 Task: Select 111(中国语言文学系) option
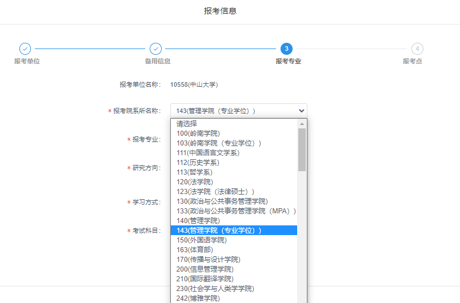(207, 152)
